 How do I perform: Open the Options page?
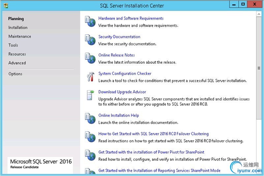15,74
